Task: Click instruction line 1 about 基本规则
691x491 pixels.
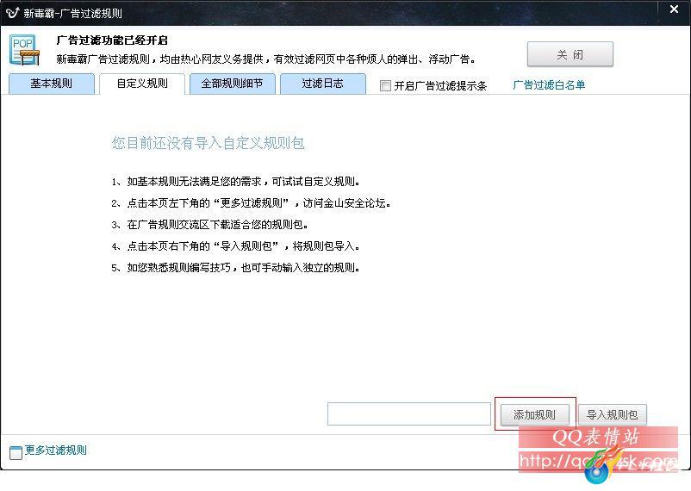Action: coord(236,182)
